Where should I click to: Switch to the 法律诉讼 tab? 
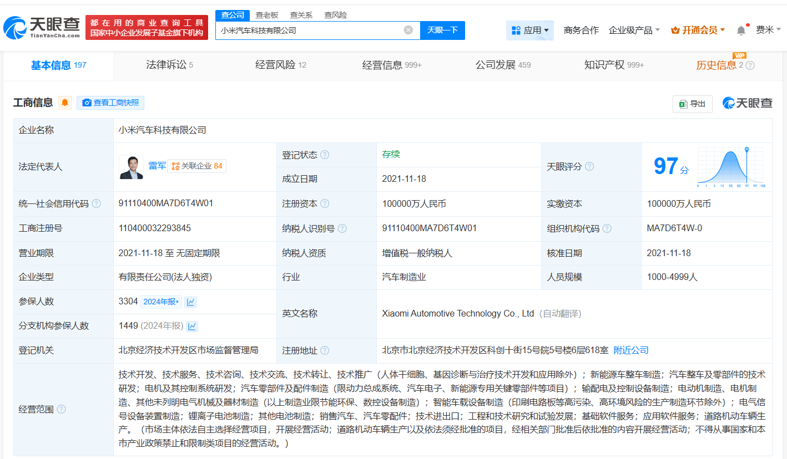click(x=169, y=65)
